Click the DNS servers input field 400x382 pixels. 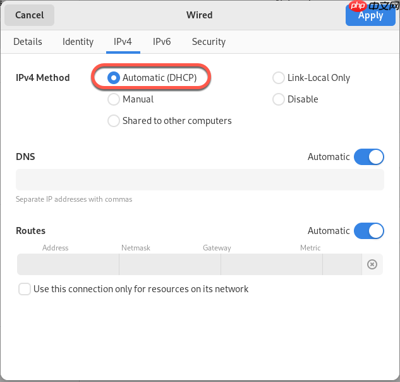(200, 180)
